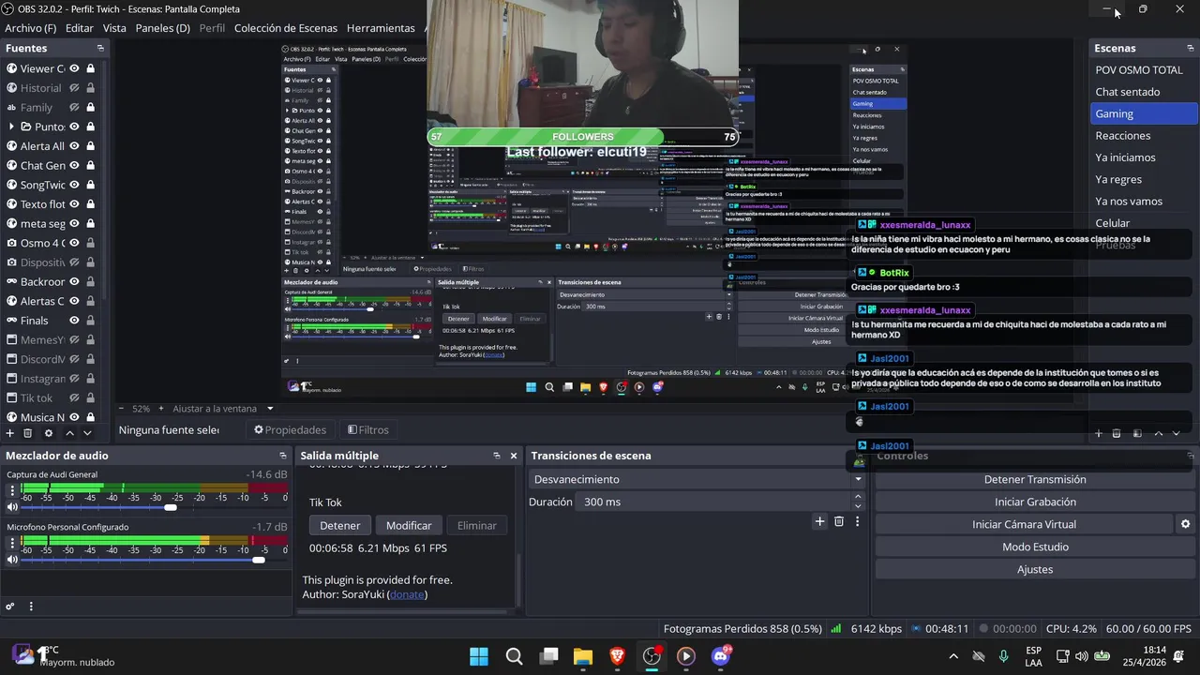Move source down in Fuentes list

tap(87, 433)
